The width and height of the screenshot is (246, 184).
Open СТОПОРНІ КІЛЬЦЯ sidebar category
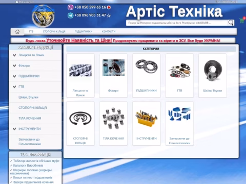(33, 108)
